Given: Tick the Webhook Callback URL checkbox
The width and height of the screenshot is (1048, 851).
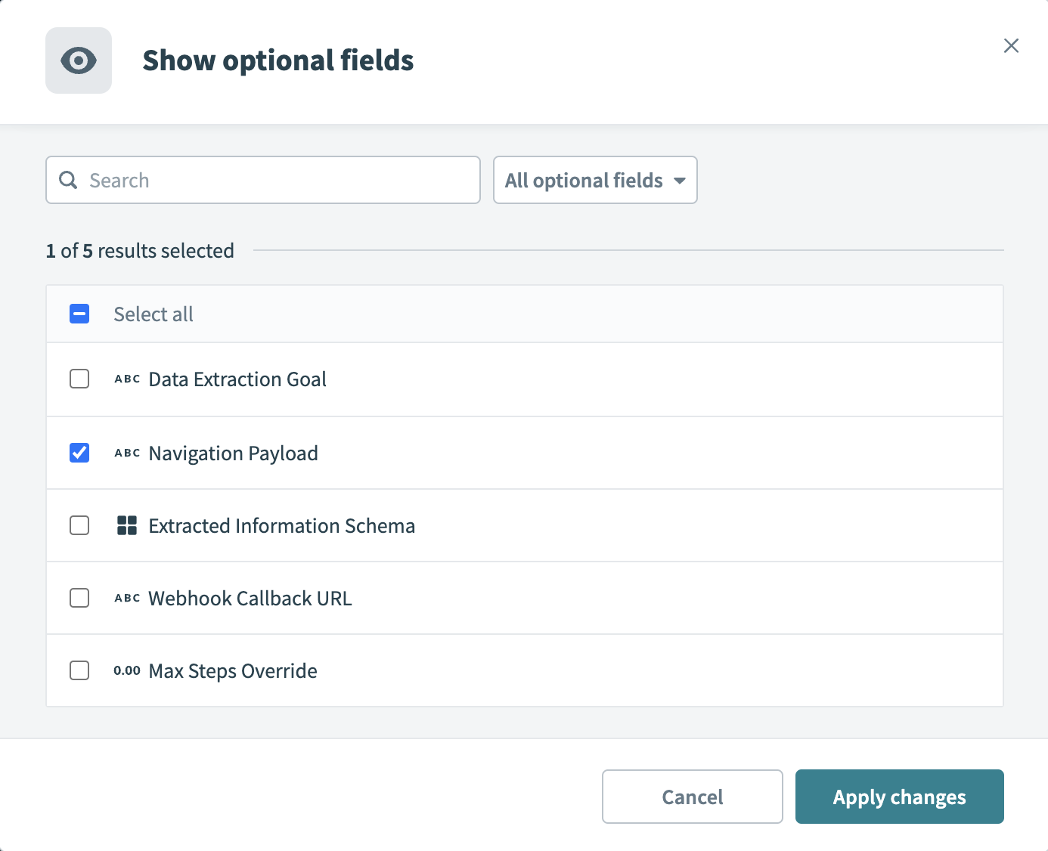Looking at the screenshot, I should 79,598.
